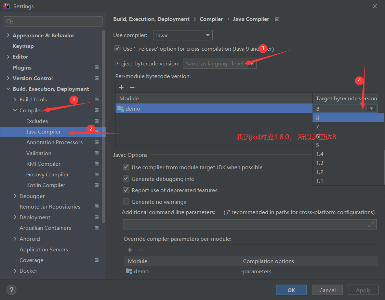The width and height of the screenshot is (385, 300).
Task: Click project-level icon next to Build Tools
Action: pyautogui.click(x=96, y=99)
